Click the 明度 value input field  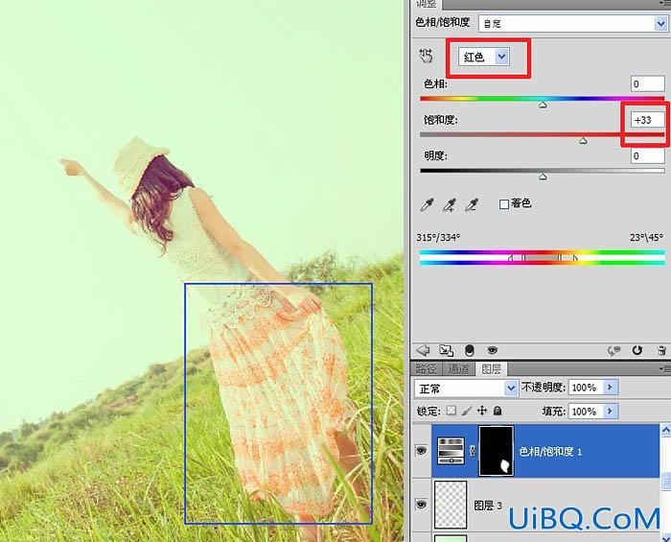(647, 155)
